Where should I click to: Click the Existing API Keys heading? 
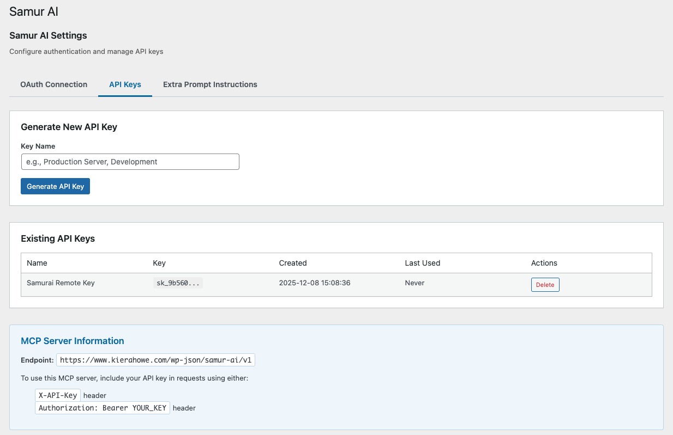coord(57,238)
